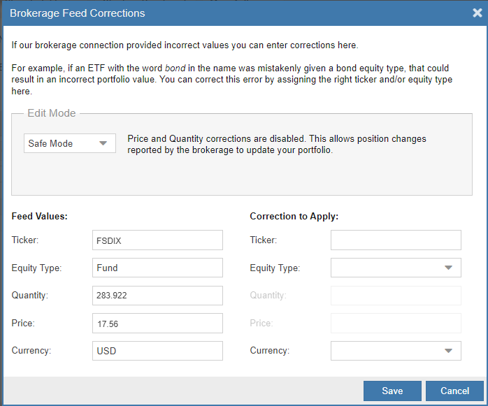Screen dimensions: 488x406
Task: Expand the correction Equity Type dropdown
Action: (396, 268)
